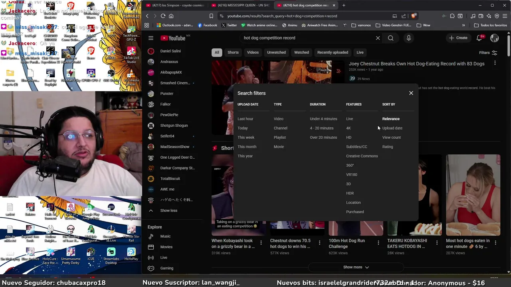Expand shorts shelf with Show more
This screenshot has width=511, height=287.
tap(356, 267)
